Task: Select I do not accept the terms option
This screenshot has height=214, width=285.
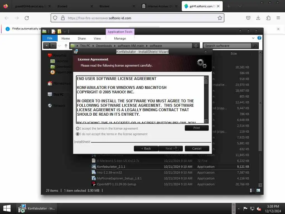Action: pos(78,134)
